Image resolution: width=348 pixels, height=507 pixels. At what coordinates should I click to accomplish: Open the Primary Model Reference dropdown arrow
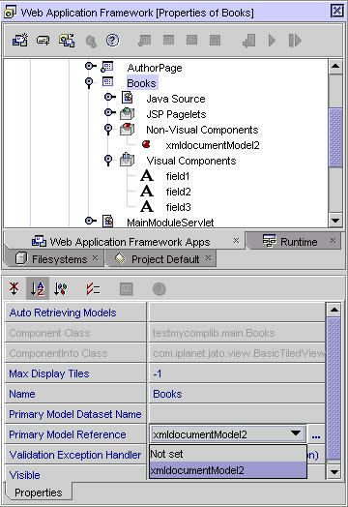296,433
